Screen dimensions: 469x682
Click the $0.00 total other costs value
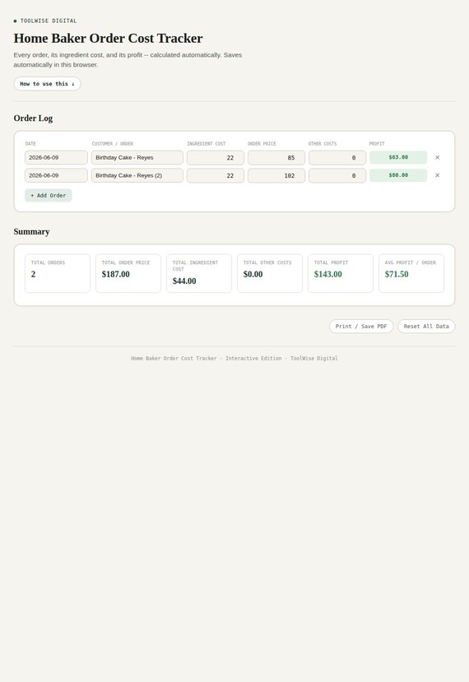pyautogui.click(x=253, y=274)
